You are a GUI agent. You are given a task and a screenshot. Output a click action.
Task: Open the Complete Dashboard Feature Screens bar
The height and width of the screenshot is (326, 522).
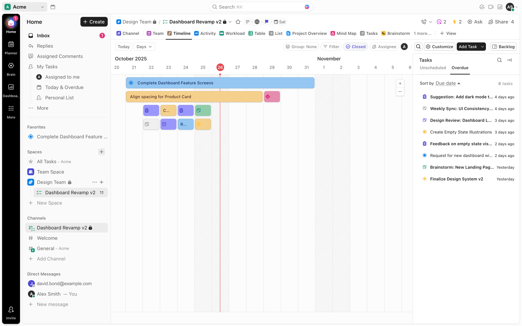220,83
